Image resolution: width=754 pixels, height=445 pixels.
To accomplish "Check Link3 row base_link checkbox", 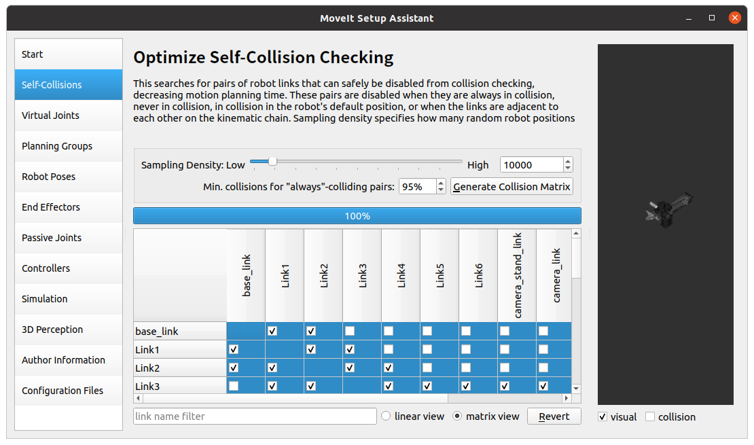I will point(234,386).
